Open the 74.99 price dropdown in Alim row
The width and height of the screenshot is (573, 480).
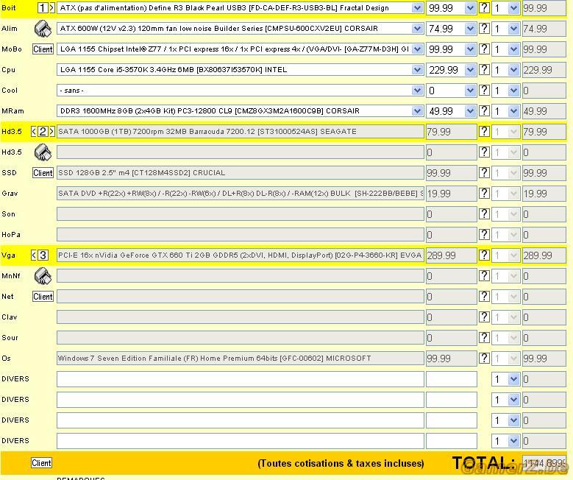point(452,28)
